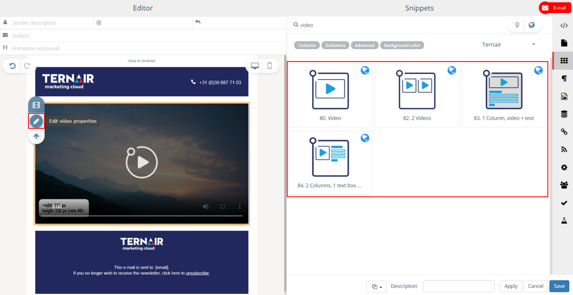Click the location pin filter icon

tap(517, 25)
